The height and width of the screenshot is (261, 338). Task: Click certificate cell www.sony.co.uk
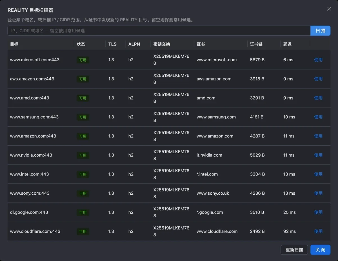tap(213, 193)
